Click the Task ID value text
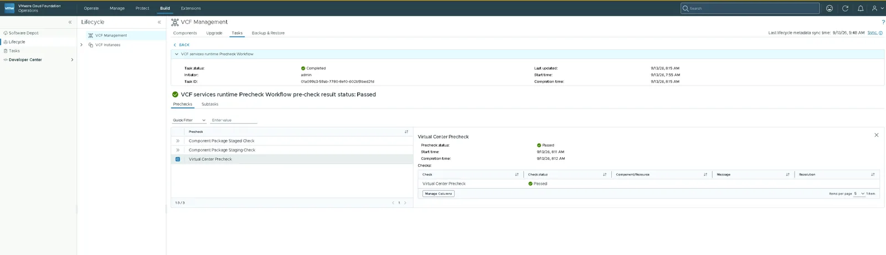 (337, 81)
